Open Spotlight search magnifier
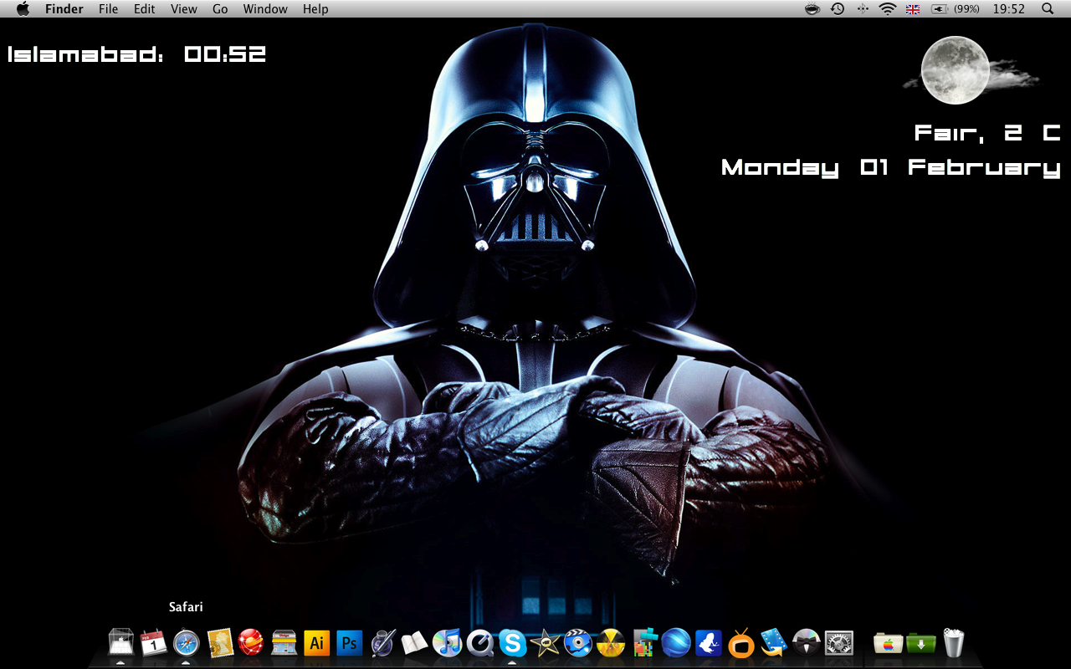This screenshot has height=669, width=1071. tap(1048, 9)
